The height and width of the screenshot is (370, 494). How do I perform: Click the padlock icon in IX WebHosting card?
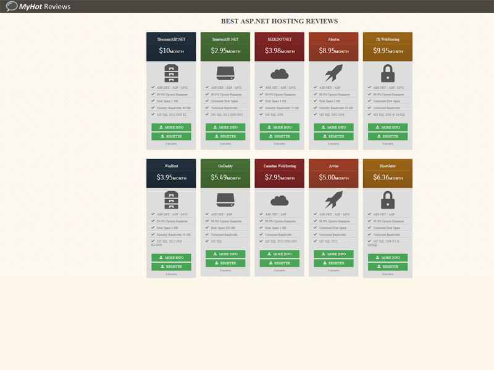[388, 73]
